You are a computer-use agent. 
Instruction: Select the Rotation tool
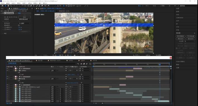point(23,6)
